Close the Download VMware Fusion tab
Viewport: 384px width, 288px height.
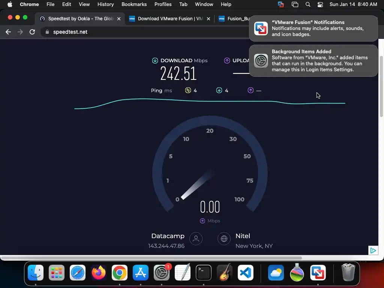[208, 19]
